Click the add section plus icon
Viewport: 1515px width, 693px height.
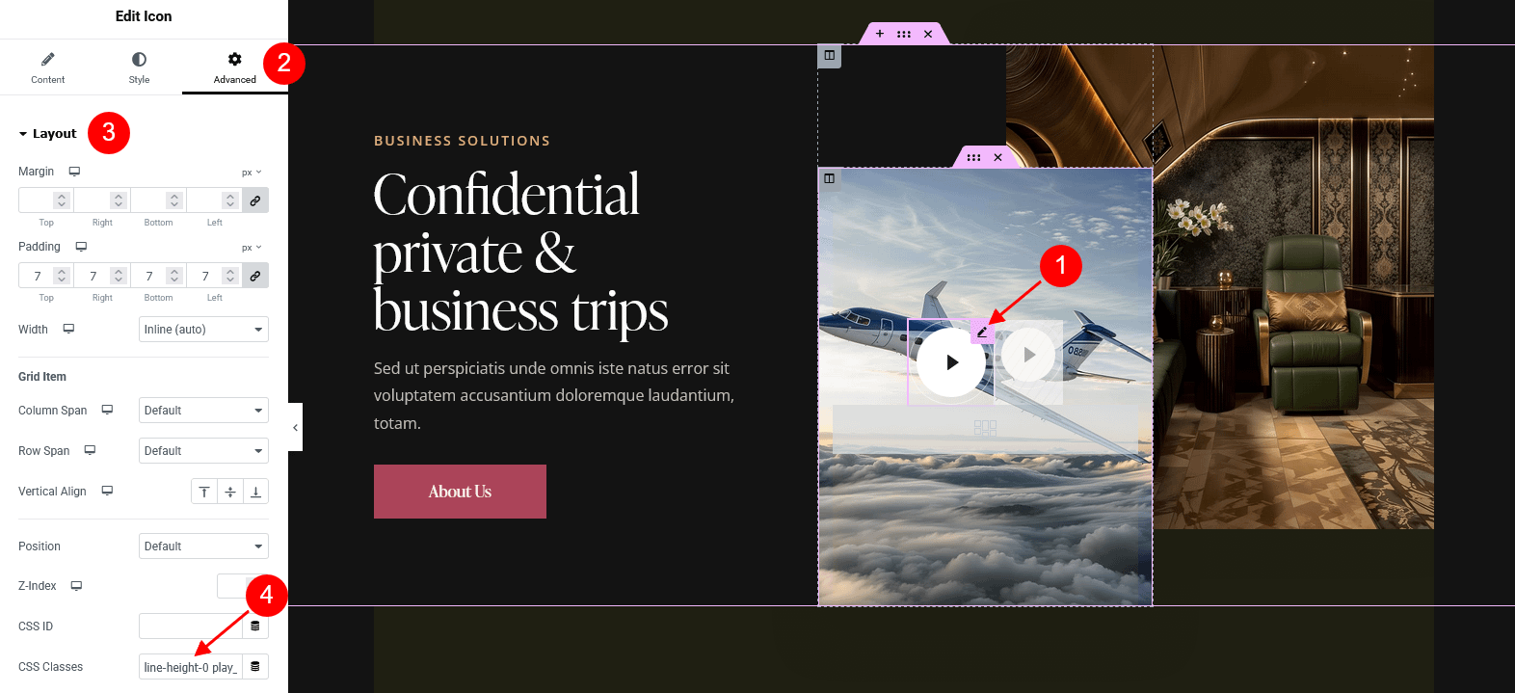[x=880, y=34]
